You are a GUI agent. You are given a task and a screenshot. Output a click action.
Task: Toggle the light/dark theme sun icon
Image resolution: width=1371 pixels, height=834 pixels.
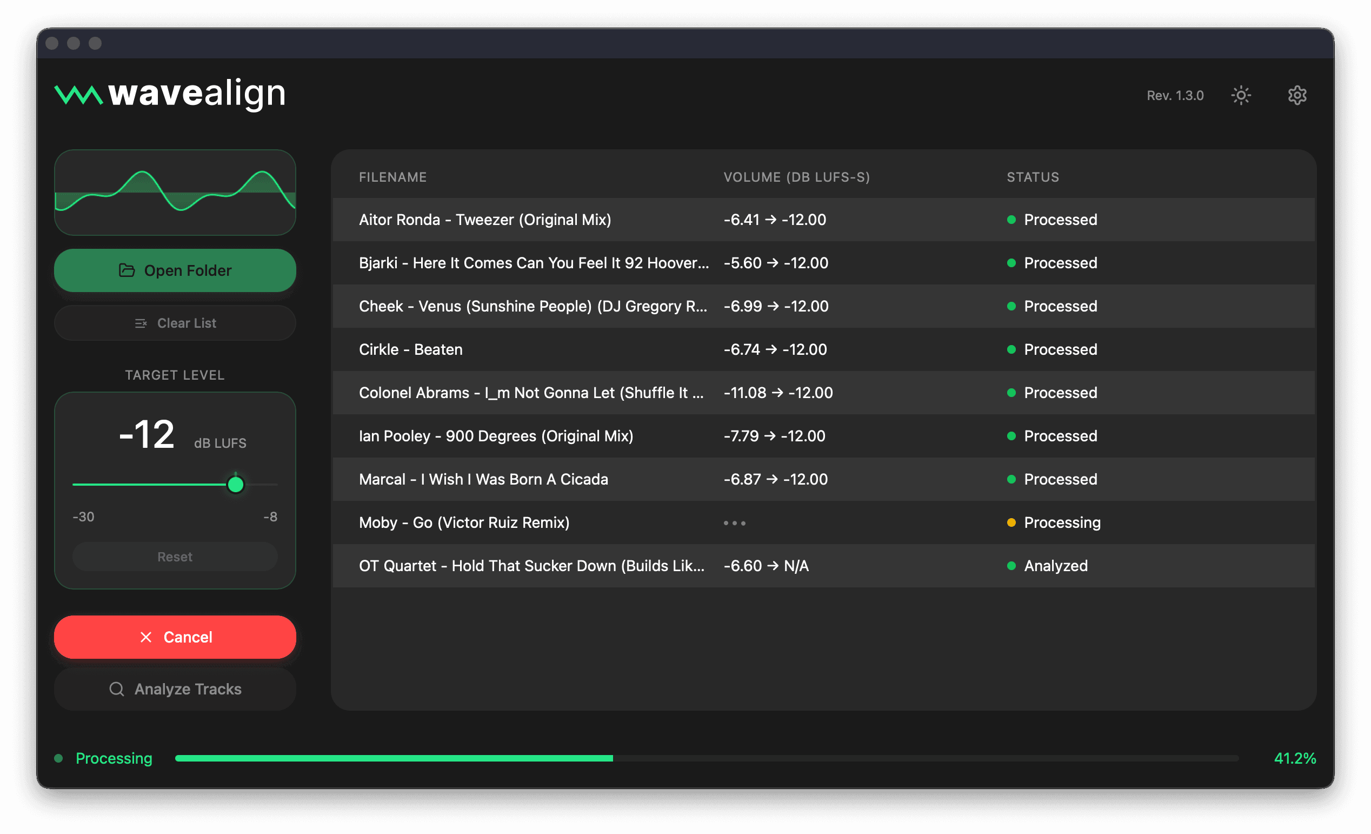coord(1240,95)
